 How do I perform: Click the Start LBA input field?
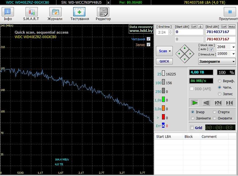(x=189, y=32)
